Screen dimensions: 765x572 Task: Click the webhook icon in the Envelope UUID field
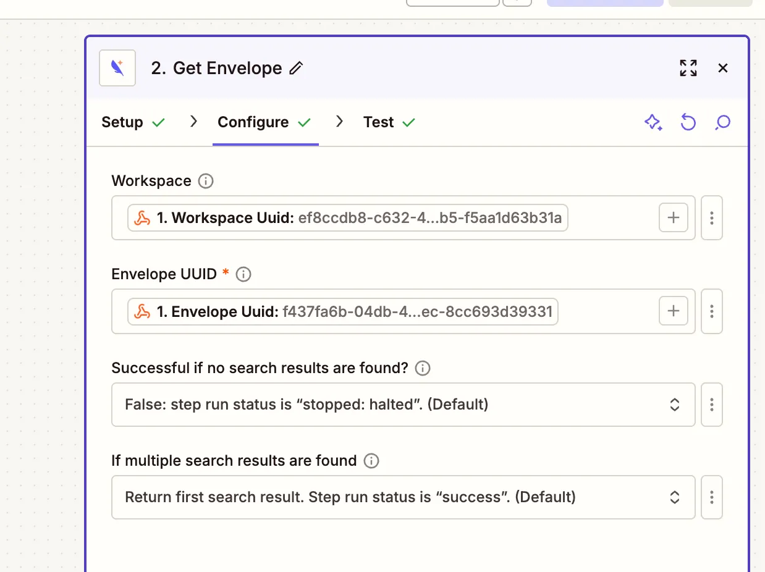pos(142,311)
